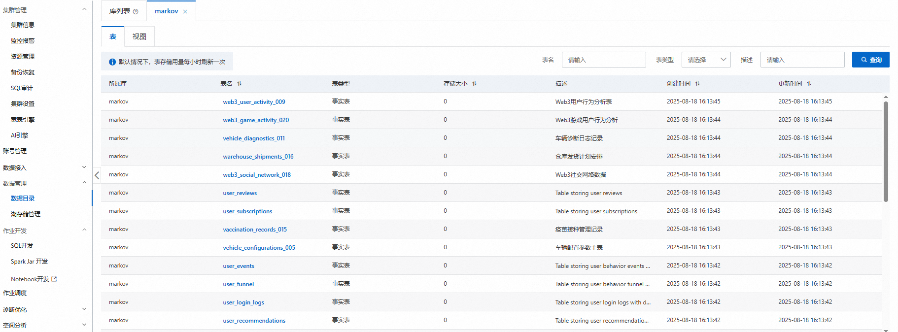Open 集群设置 in the sidebar
Viewport: 898px width, 332px height.
tap(23, 104)
